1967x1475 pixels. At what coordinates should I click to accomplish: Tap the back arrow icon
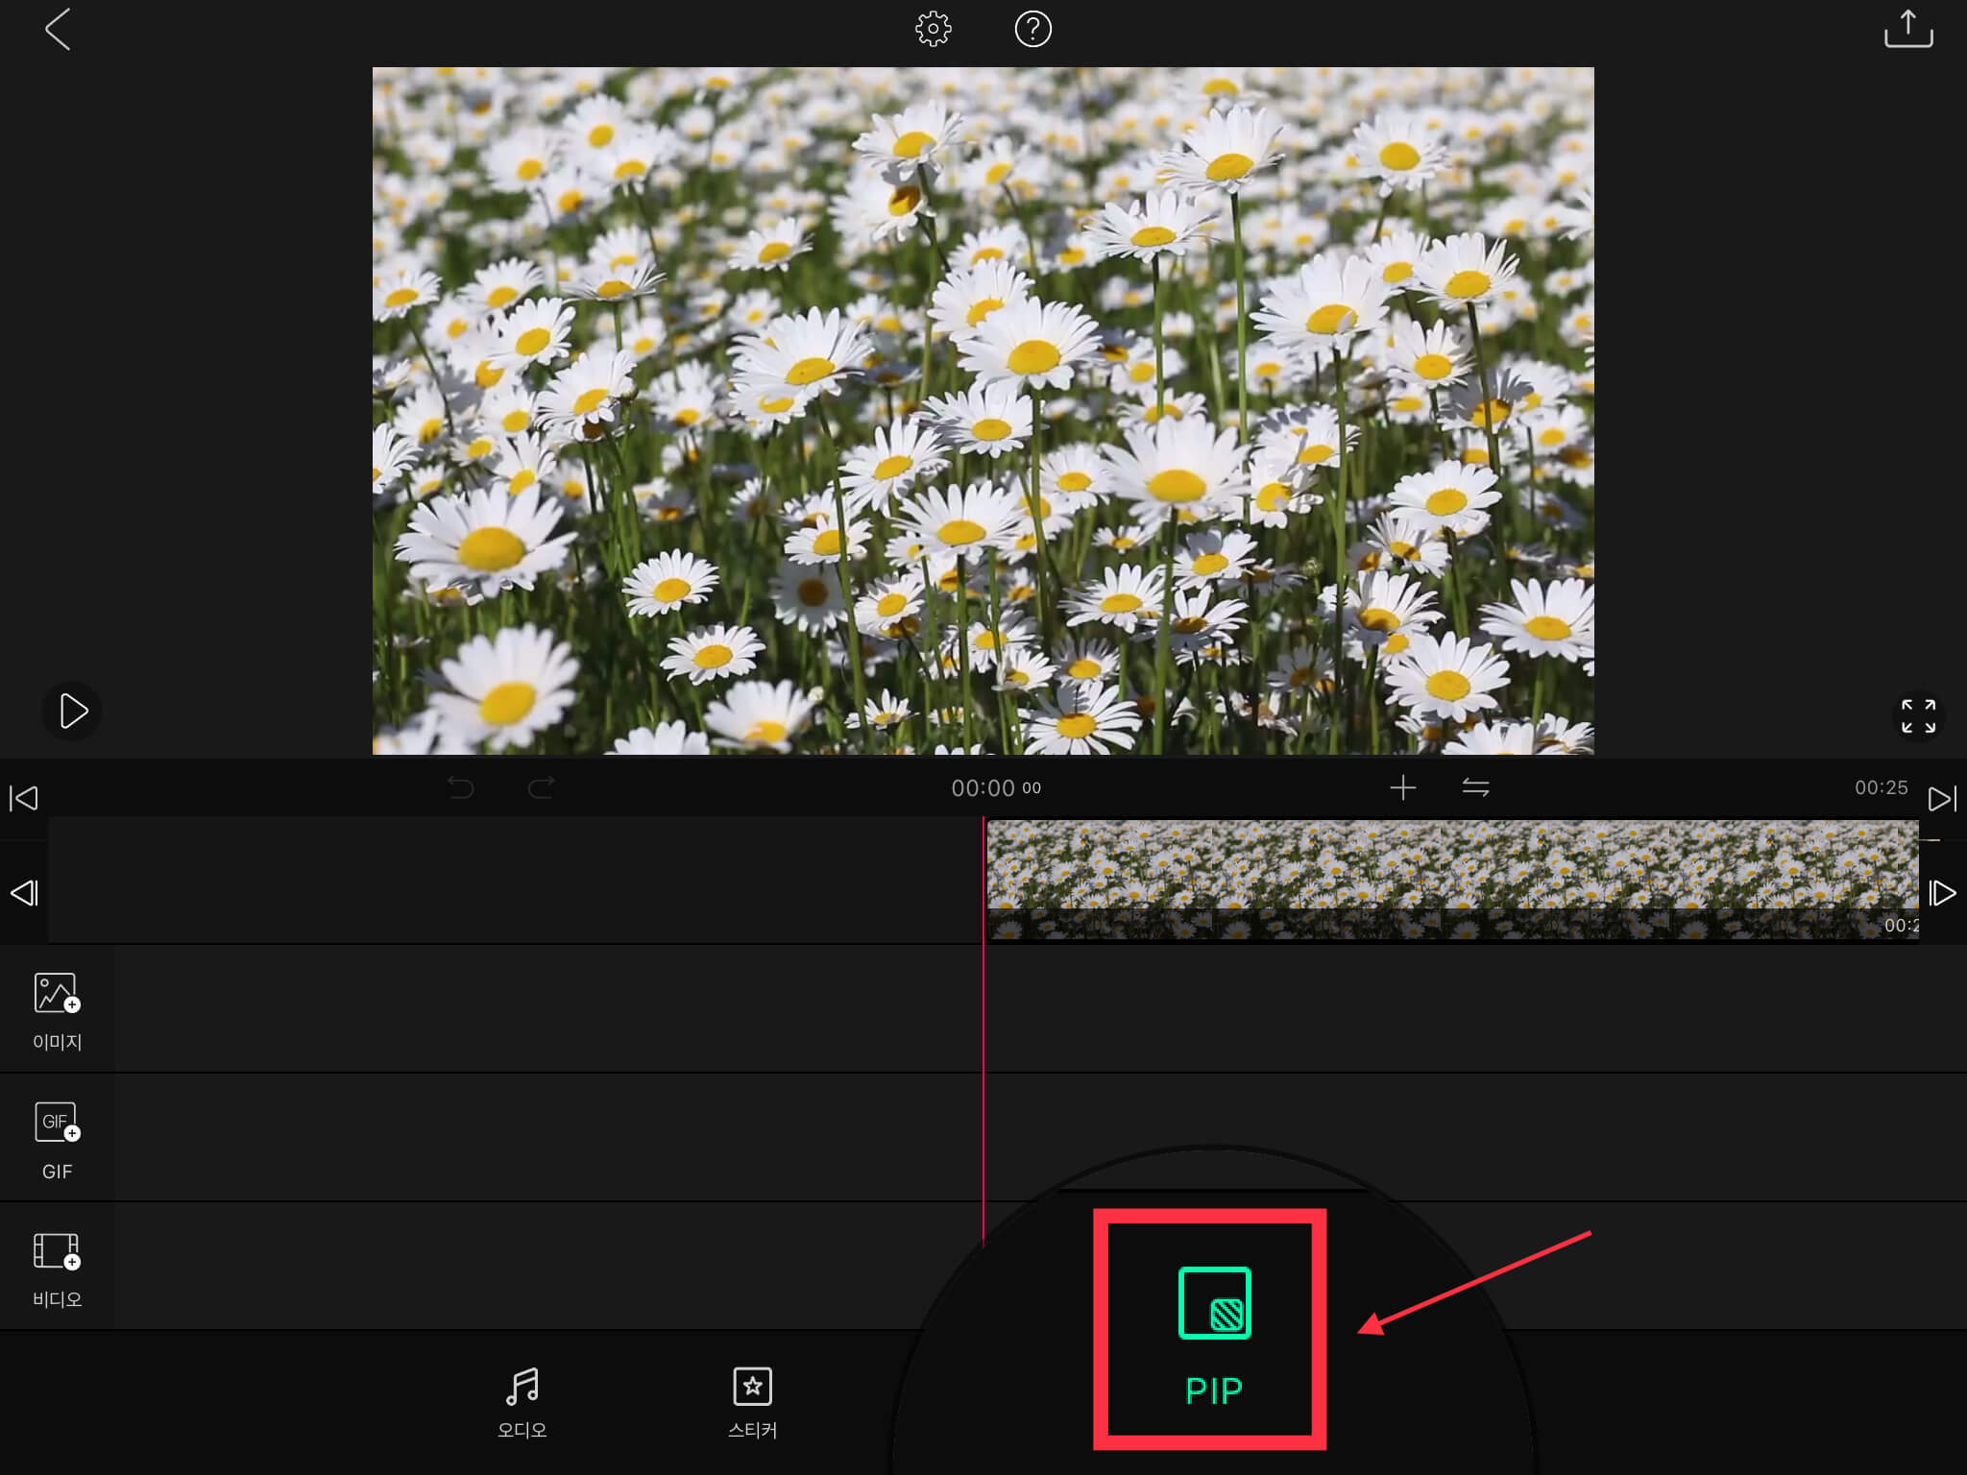tap(58, 30)
